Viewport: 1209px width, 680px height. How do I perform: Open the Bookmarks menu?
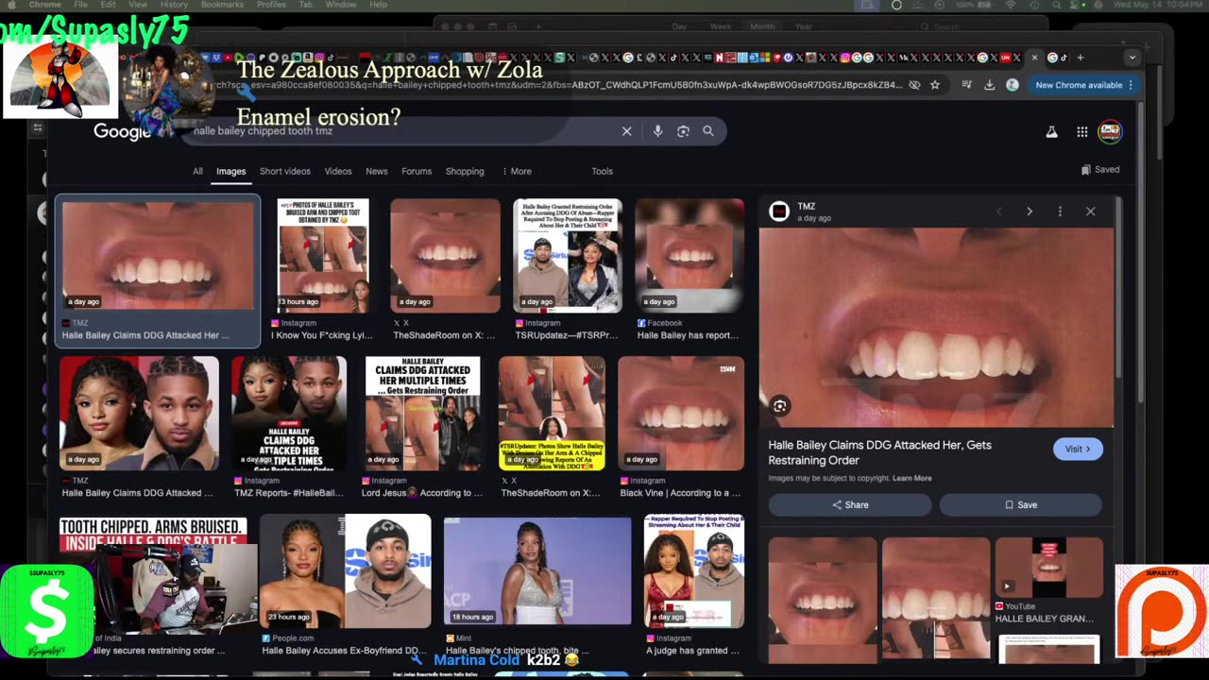click(x=222, y=5)
